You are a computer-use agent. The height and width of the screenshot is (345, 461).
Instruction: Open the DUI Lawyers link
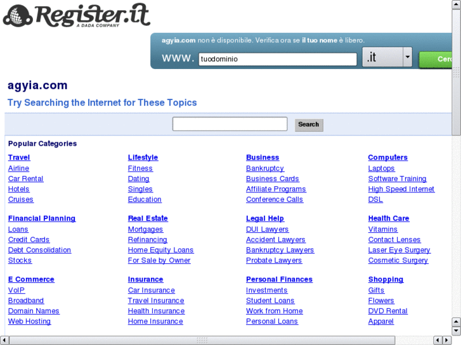267,229
